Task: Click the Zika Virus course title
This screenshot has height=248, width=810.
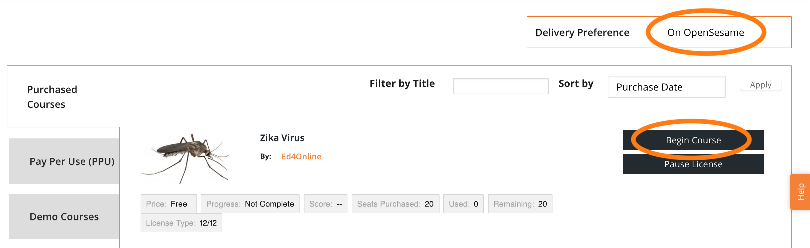Action: point(282,138)
